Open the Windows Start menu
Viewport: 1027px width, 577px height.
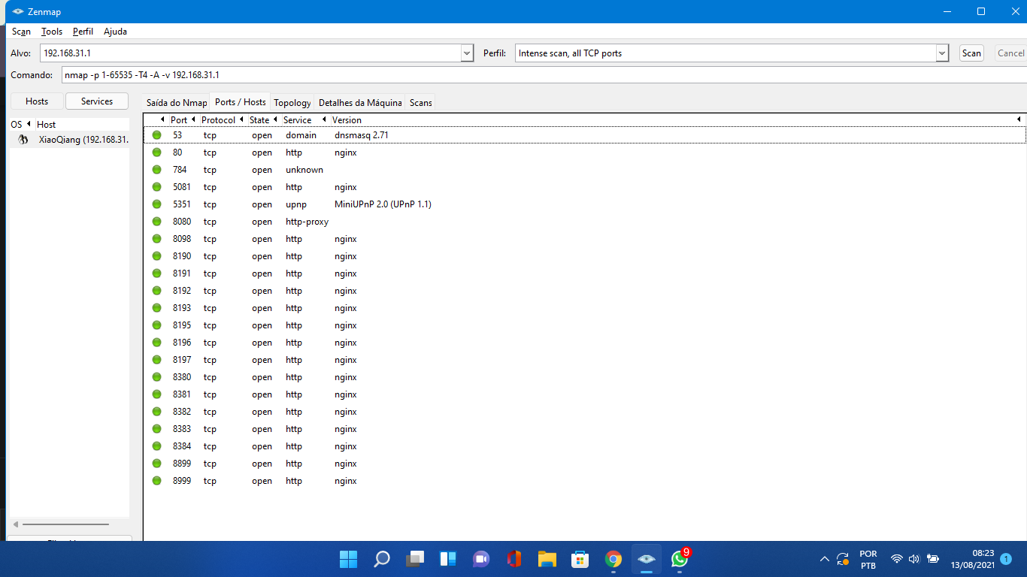coord(348,559)
